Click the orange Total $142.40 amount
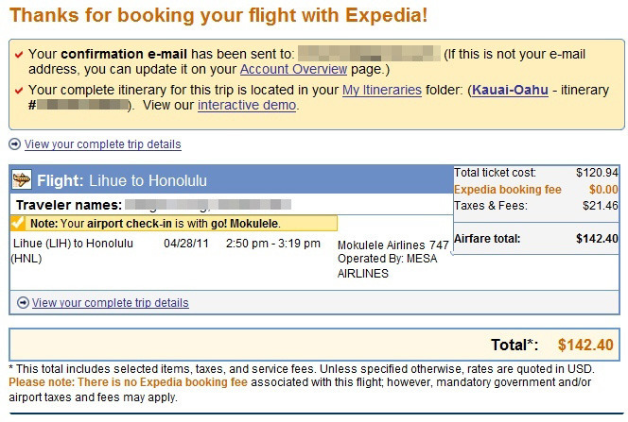628x422 pixels. [585, 345]
